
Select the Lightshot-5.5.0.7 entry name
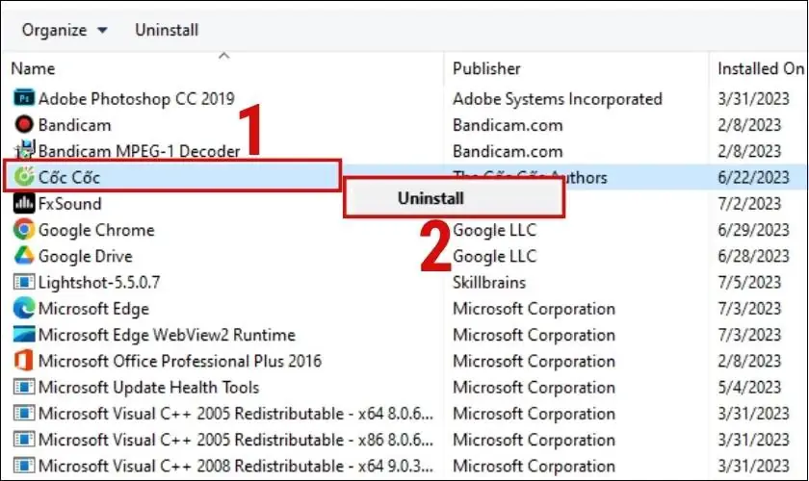point(99,283)
